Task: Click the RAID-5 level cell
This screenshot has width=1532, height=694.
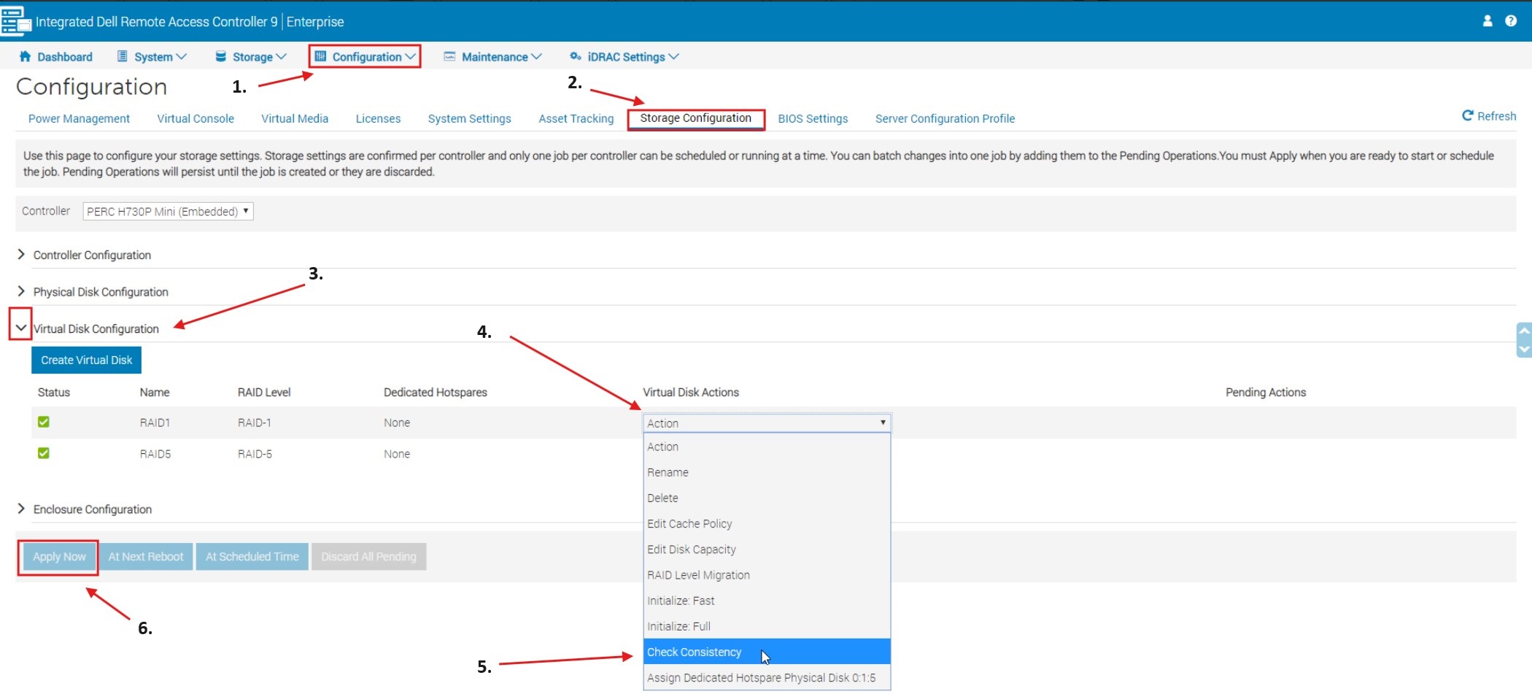Action: point(255,454)
